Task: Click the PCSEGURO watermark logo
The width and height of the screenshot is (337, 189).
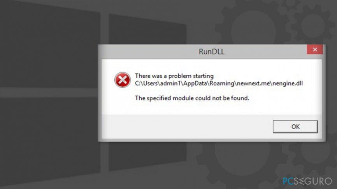Action: [307, 181]
